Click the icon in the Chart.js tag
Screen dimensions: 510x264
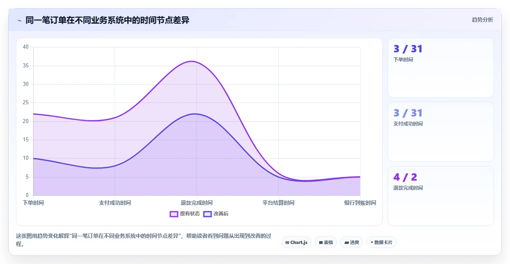tap(287, 242)
